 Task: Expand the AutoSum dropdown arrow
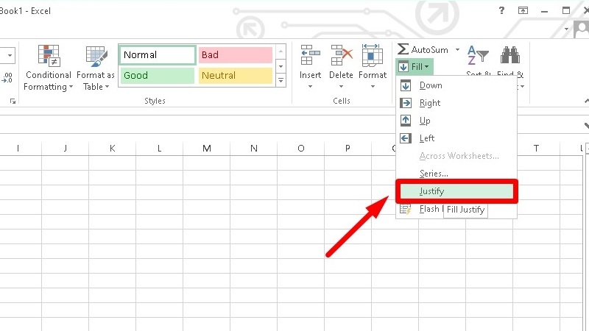(457, 49)
